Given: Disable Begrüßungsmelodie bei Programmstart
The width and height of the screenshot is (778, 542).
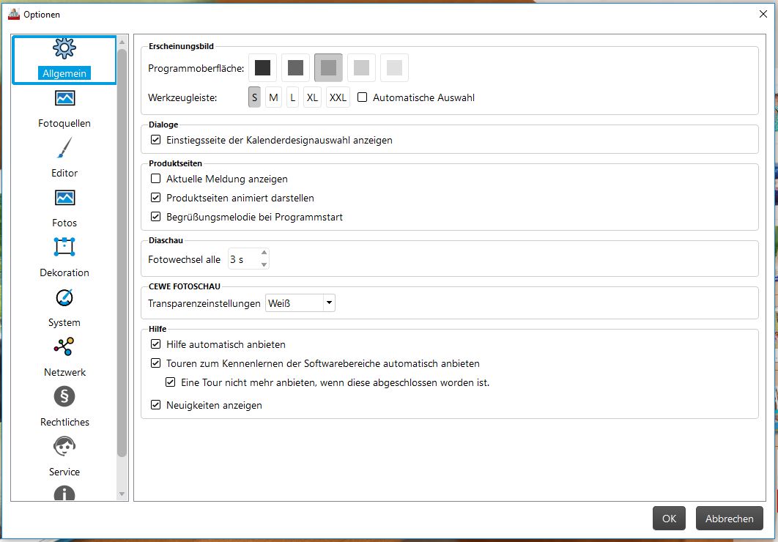Looking at the screenshot, I should [155, 217].
